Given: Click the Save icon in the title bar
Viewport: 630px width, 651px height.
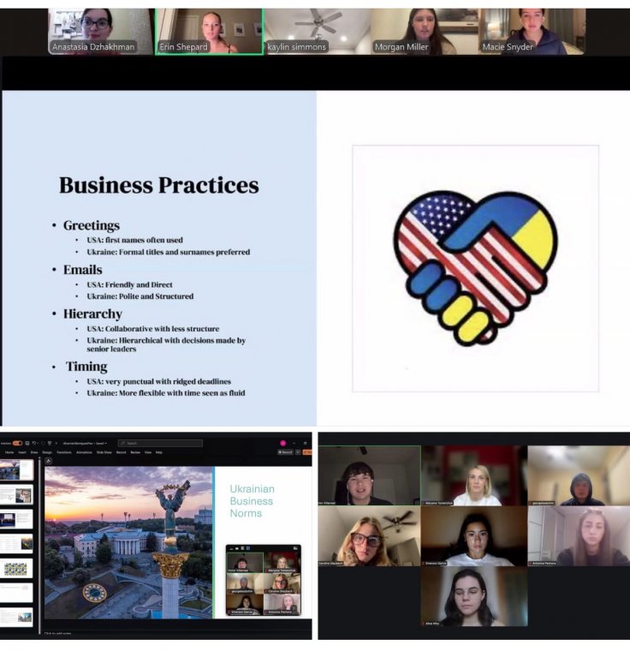Looking at the screenshot, I should point(26,443).
